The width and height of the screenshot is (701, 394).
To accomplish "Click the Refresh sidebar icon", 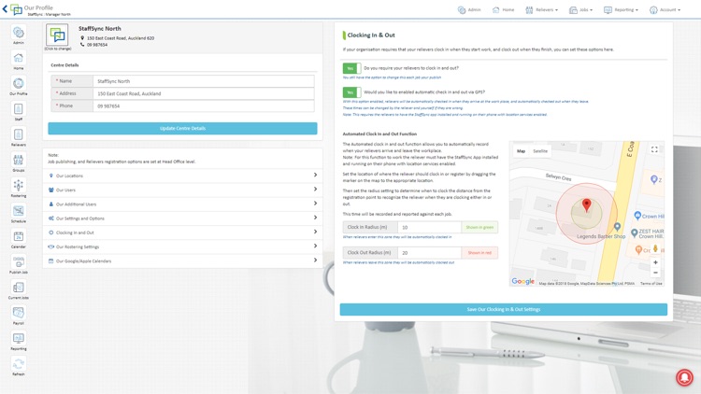I will [x=19, y=363].
